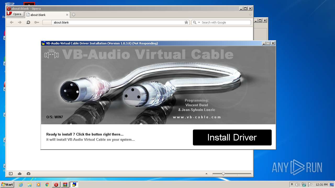
Task: Open a new Opera tab
Action: point(74,15)
